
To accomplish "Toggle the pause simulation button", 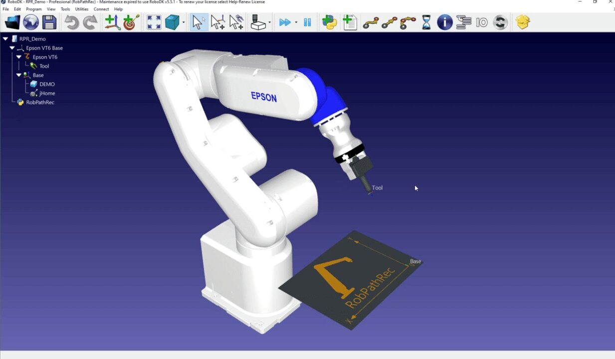I will [307, 22].
